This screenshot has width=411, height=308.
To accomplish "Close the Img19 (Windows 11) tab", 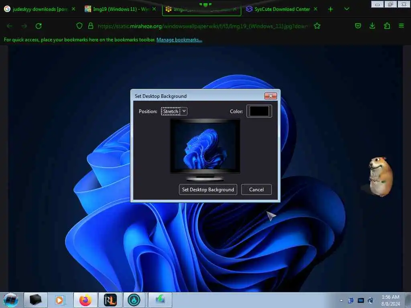I will [x=154, y=9].
